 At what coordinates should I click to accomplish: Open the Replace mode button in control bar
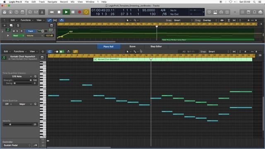[209, 12]
